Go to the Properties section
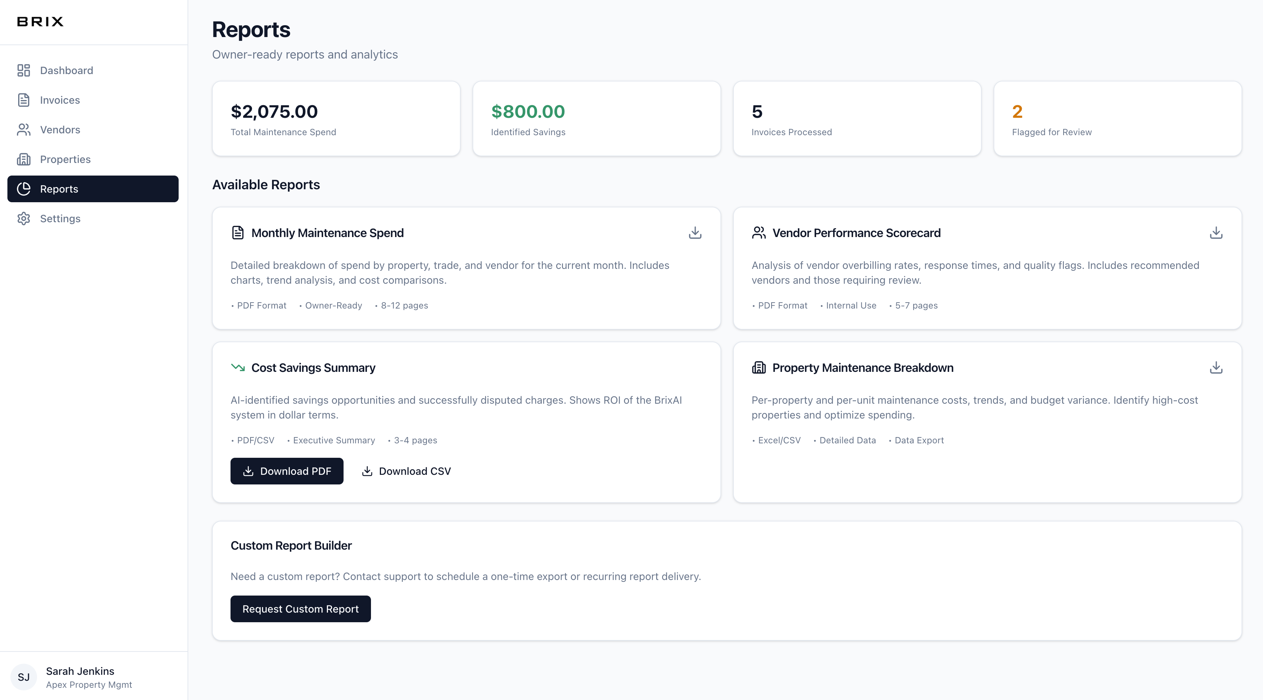The height and width of the screenshot is (700, 1263). [x=65, y=159]
